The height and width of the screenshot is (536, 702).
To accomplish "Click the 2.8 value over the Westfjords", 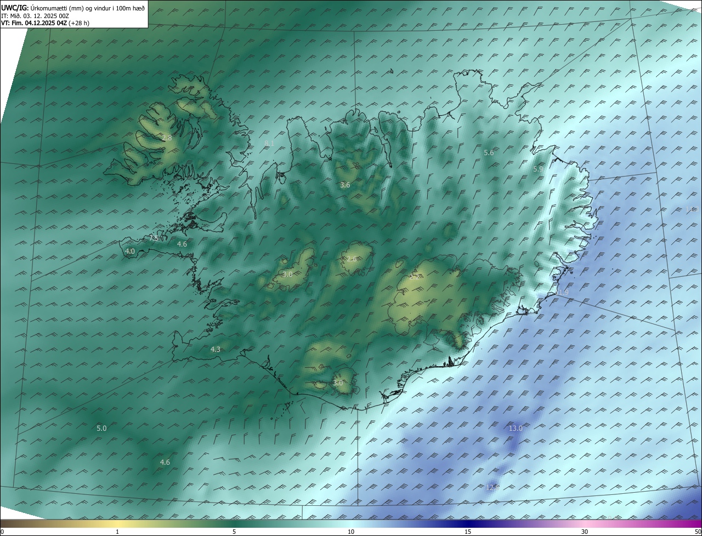I will coord(167,138).
